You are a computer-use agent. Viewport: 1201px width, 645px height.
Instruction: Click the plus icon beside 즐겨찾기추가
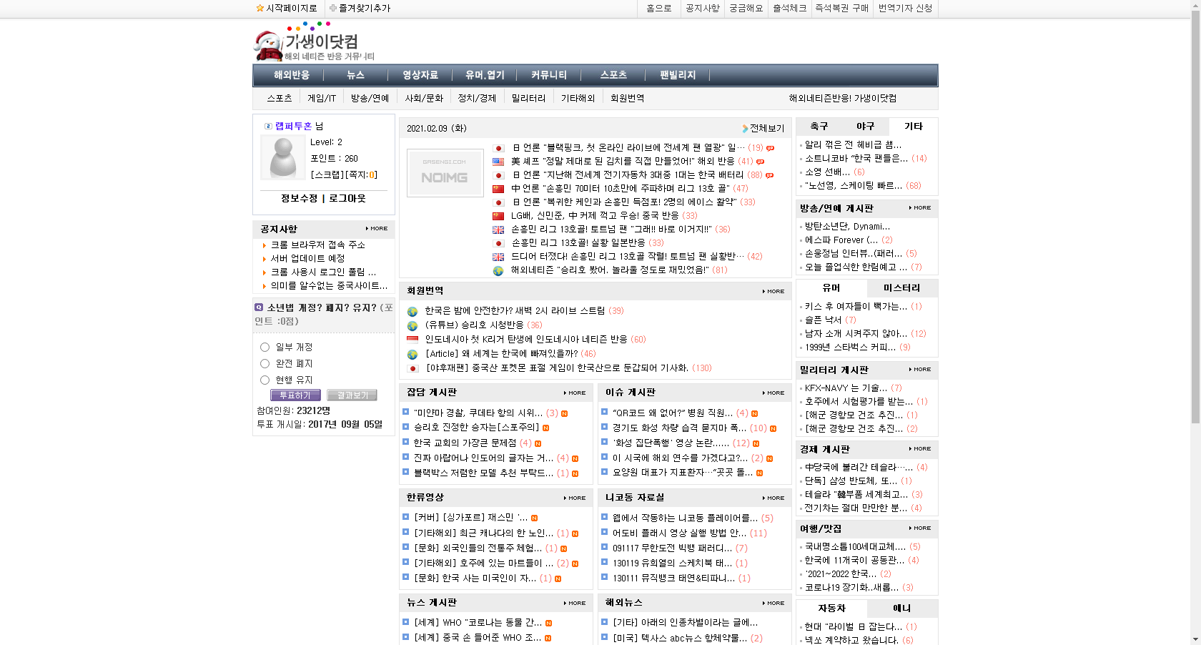333,9
